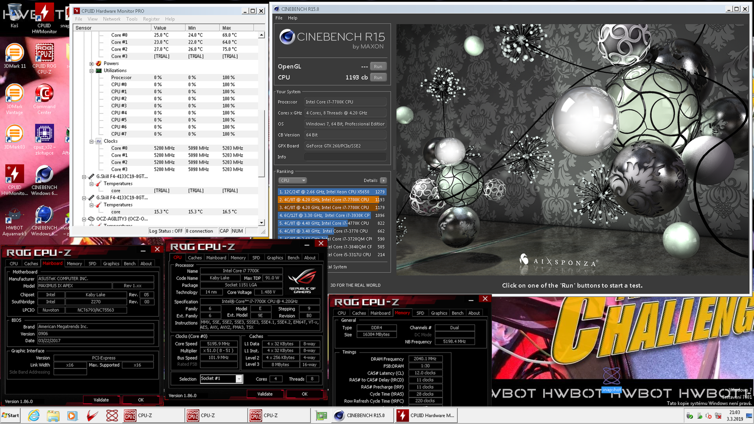Open CPU ranking dropdown in Cinebench
The width and height of the screenshot is (754, 424).
(293, 180)
